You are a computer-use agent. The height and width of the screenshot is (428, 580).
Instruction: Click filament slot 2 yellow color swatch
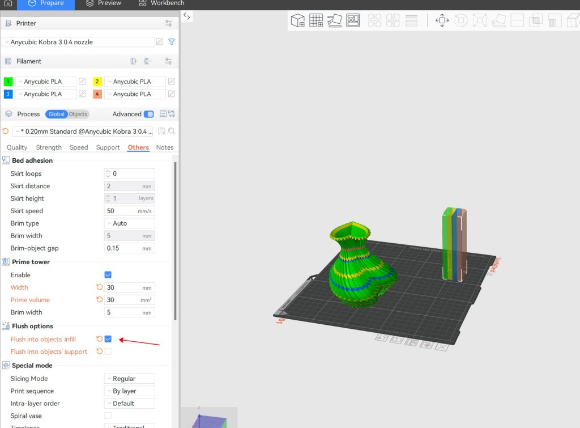(96, 81)
